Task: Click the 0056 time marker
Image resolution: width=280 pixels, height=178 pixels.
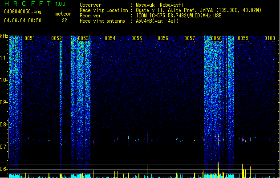Action: (163, 38)
